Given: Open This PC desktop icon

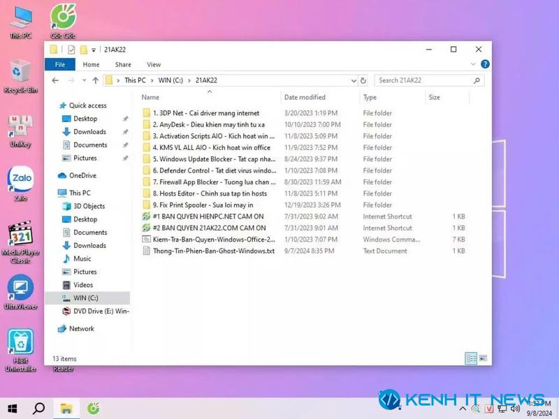Looking at the screenshot, I should click(21, 22).
